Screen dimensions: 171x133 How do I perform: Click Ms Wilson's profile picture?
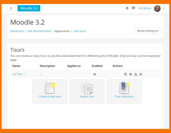tap(157, 8)
